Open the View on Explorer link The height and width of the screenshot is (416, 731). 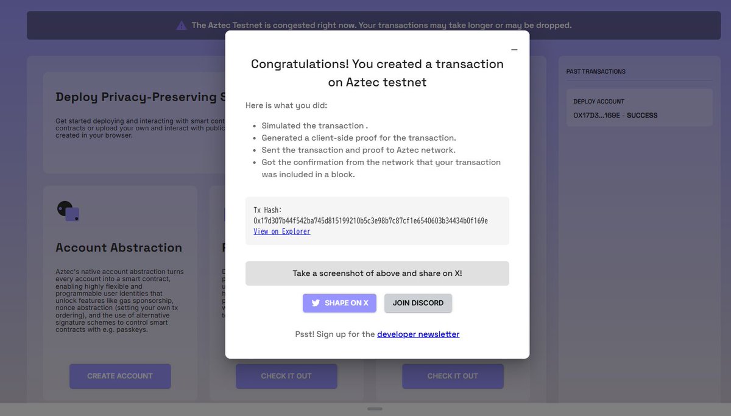point(282,231)
